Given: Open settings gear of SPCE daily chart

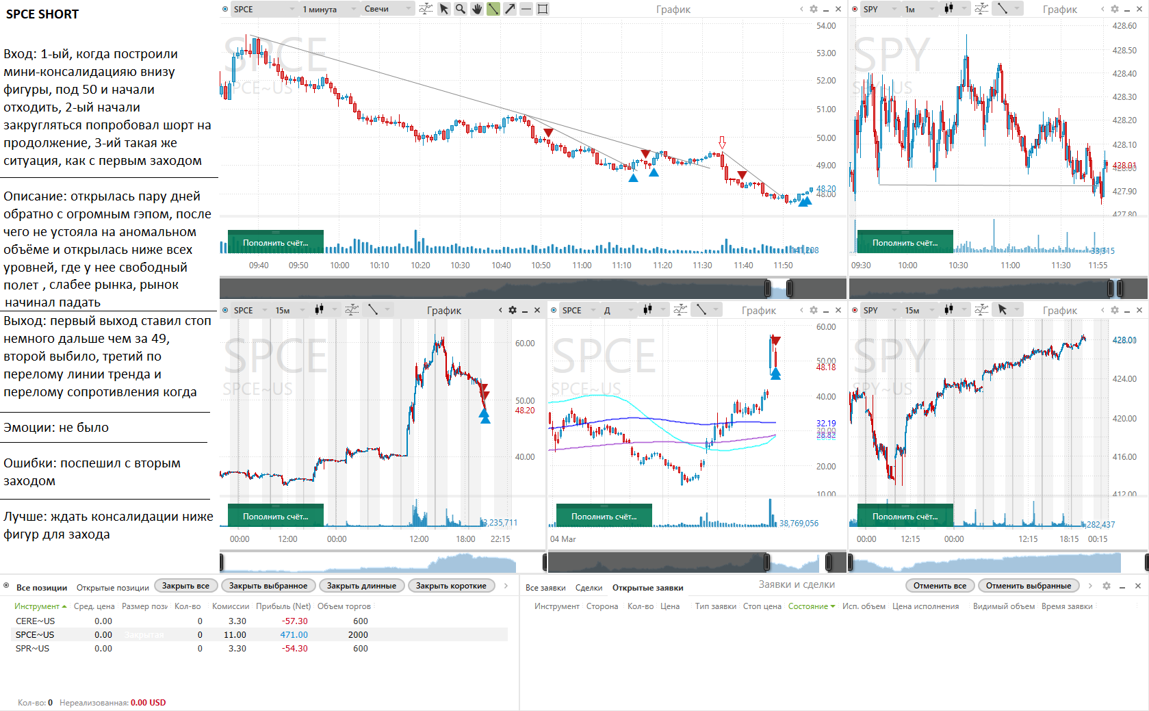Looking at the screenshot, I should (814, 310).
